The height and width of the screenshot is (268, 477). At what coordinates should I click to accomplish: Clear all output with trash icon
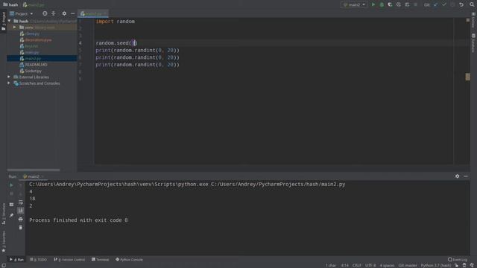[x=21, y=227]
